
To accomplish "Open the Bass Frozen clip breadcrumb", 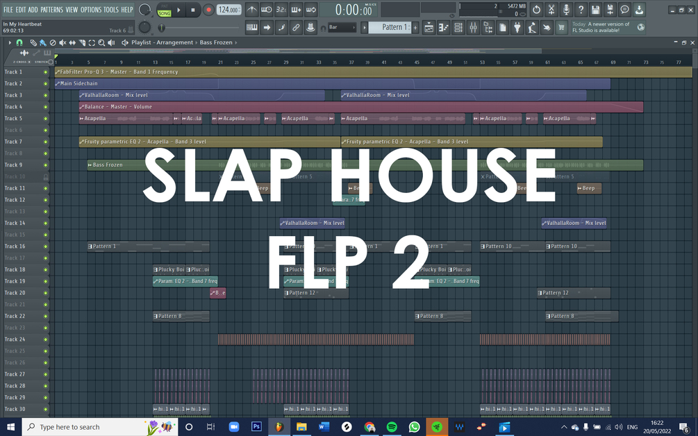I will [216, 43].
